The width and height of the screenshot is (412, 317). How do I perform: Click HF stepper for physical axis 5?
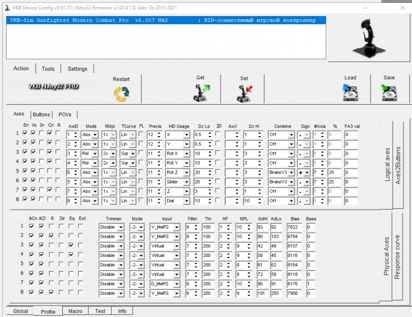pos(228,265)
